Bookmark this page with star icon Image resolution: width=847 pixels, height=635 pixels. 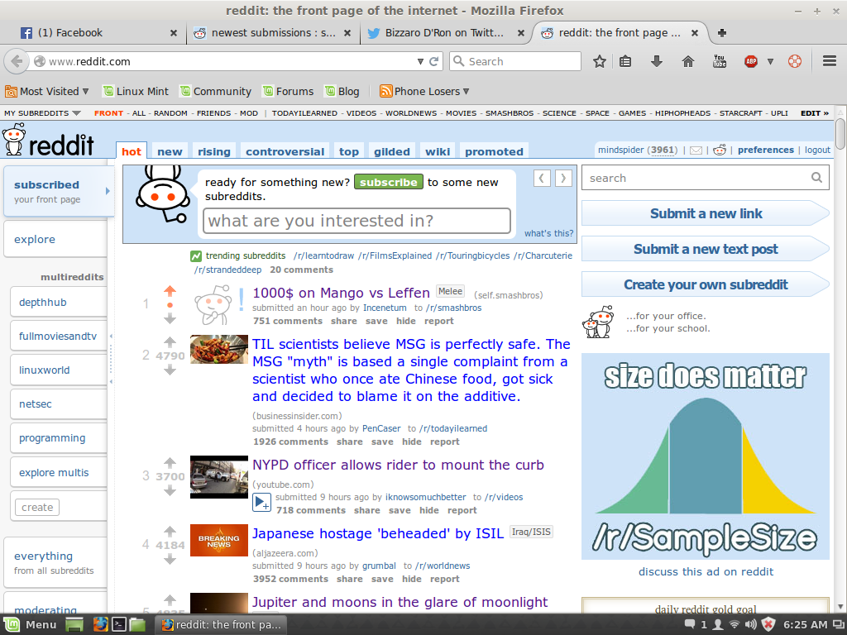pos(599,61)
